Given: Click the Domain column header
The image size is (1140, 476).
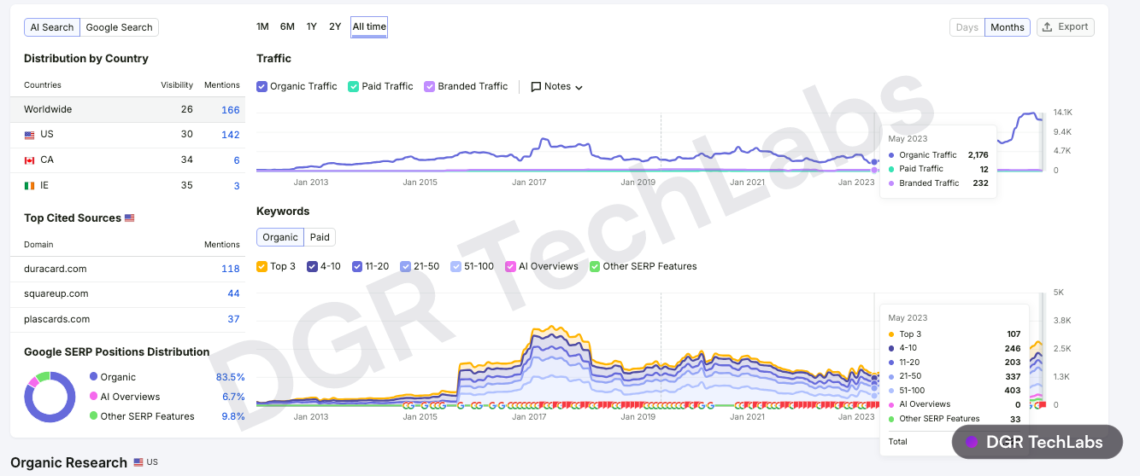Looking at the screenshot, I should click(38, 245).
